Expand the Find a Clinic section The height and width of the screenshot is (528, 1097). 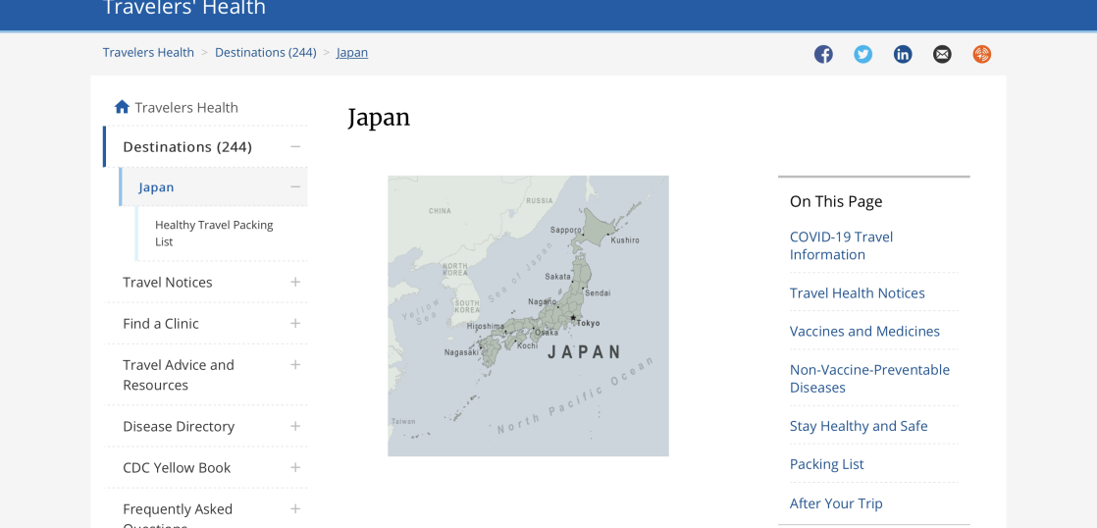(x=295, y=324)
